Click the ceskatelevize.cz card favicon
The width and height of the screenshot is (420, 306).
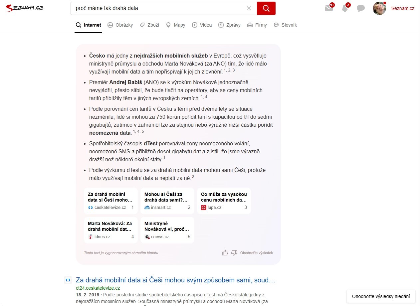coord(90,207)
